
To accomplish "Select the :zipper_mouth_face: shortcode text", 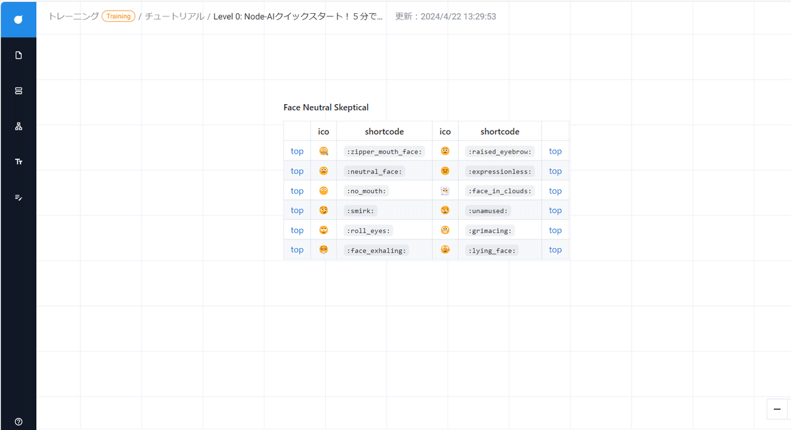I will (x=384, y=152).
